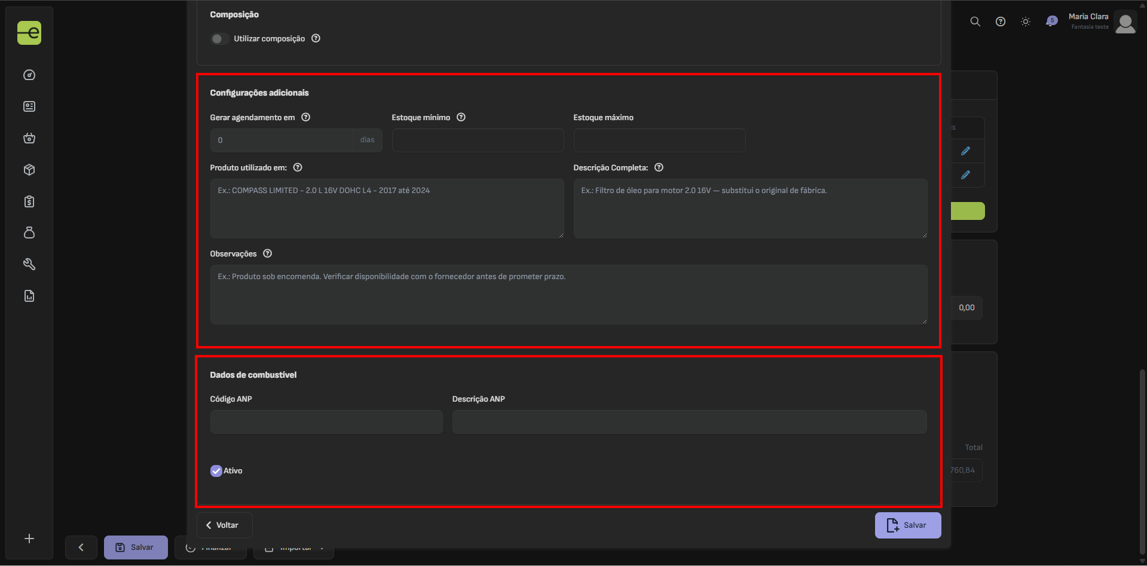Click the page vertical scrollbar thumb

tap(1142, 463)
